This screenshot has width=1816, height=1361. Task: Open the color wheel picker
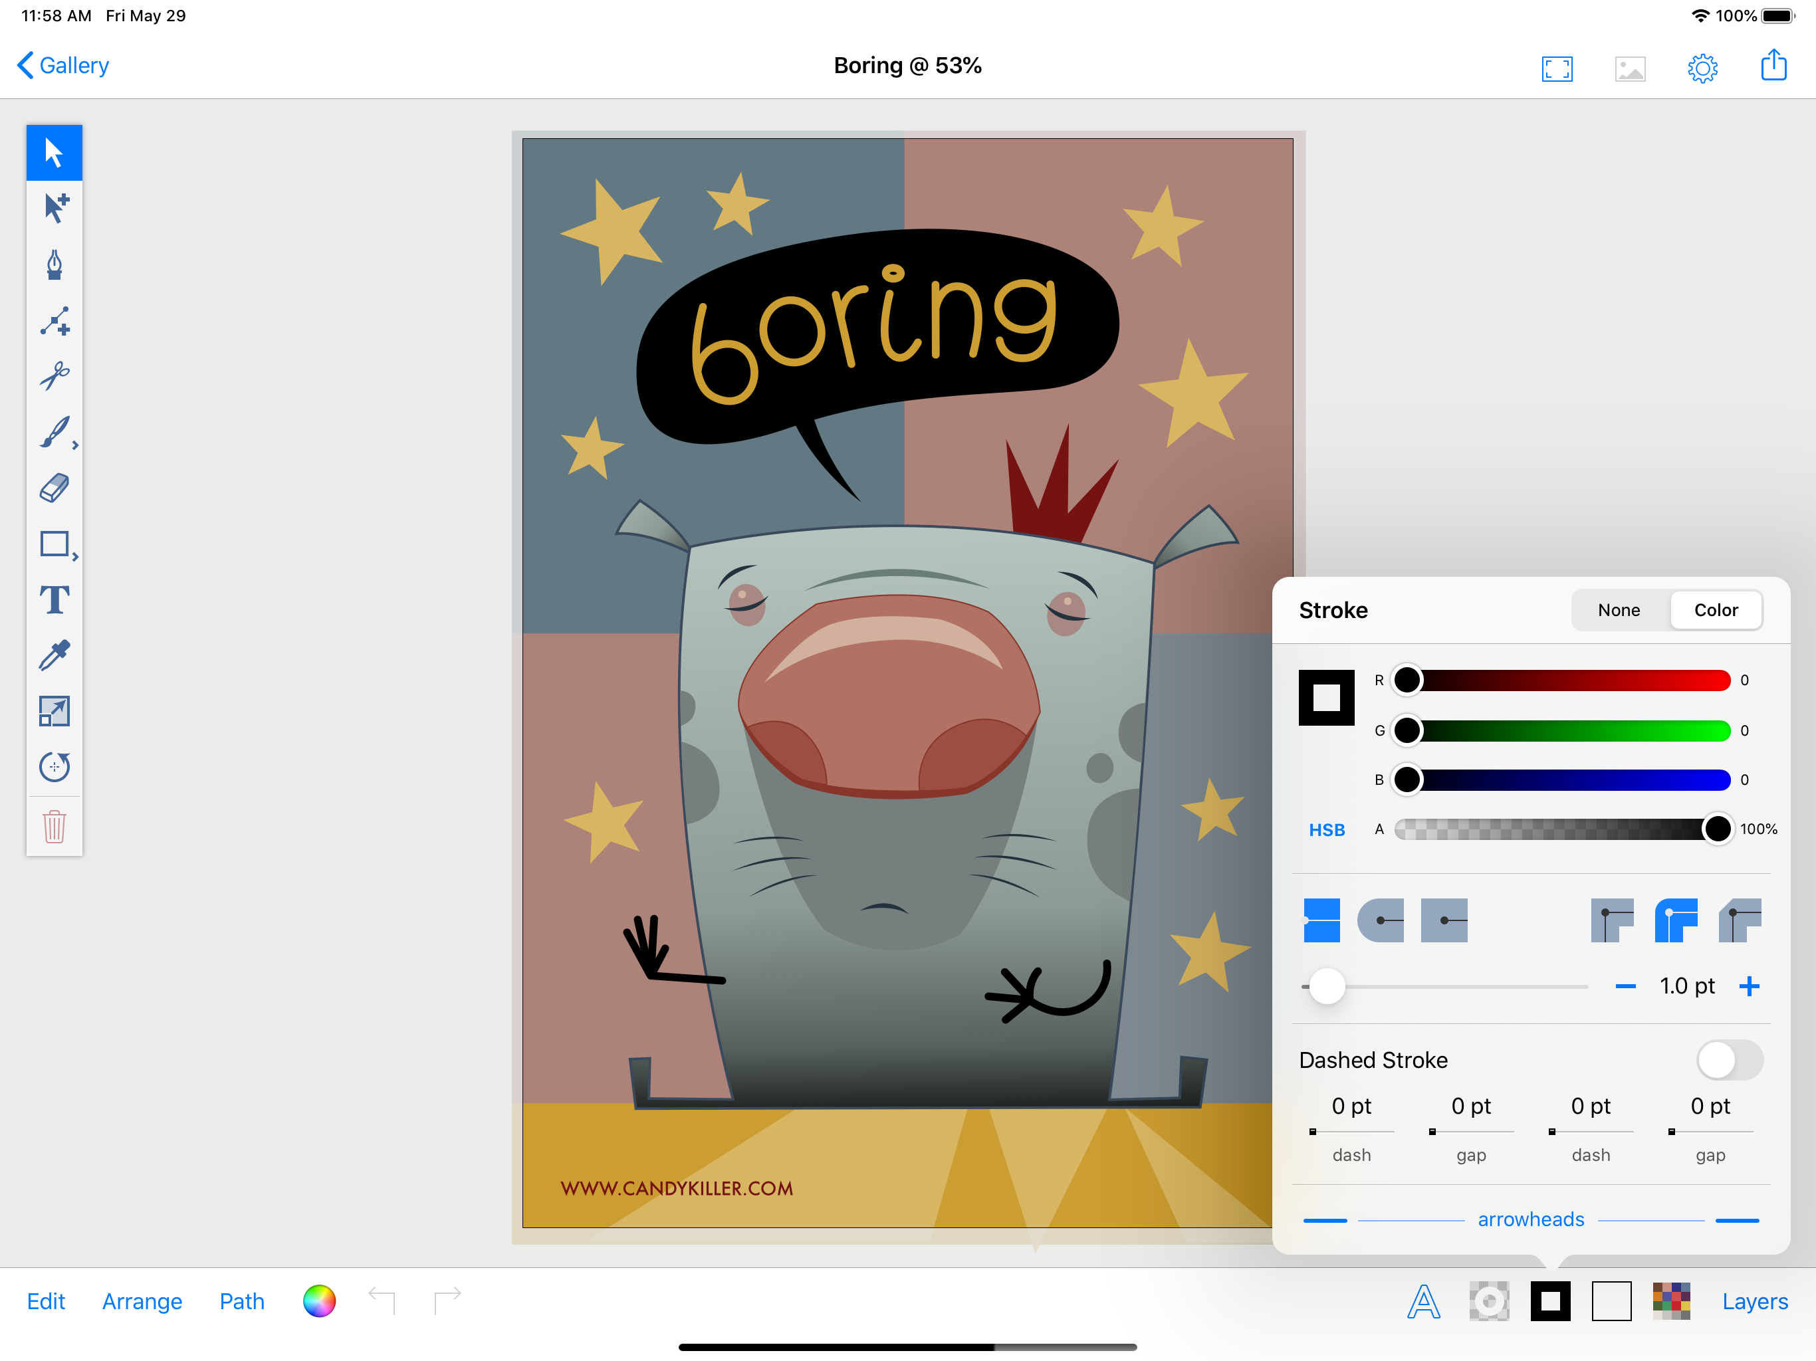click(x=319, y=1301)
